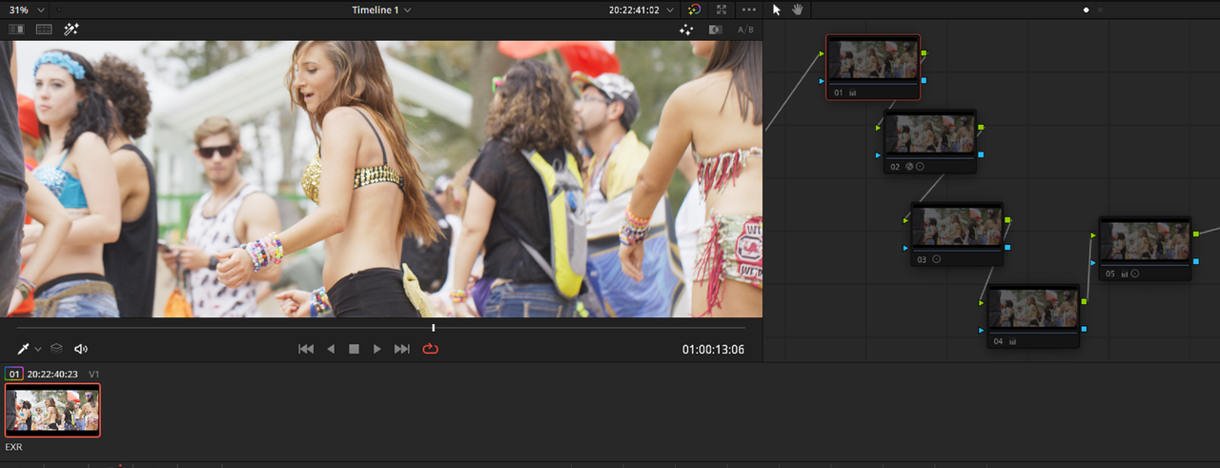Click node 05 green RGB output connector
The width and height of the screenshot is (1220, 468).
(1196, 234)
